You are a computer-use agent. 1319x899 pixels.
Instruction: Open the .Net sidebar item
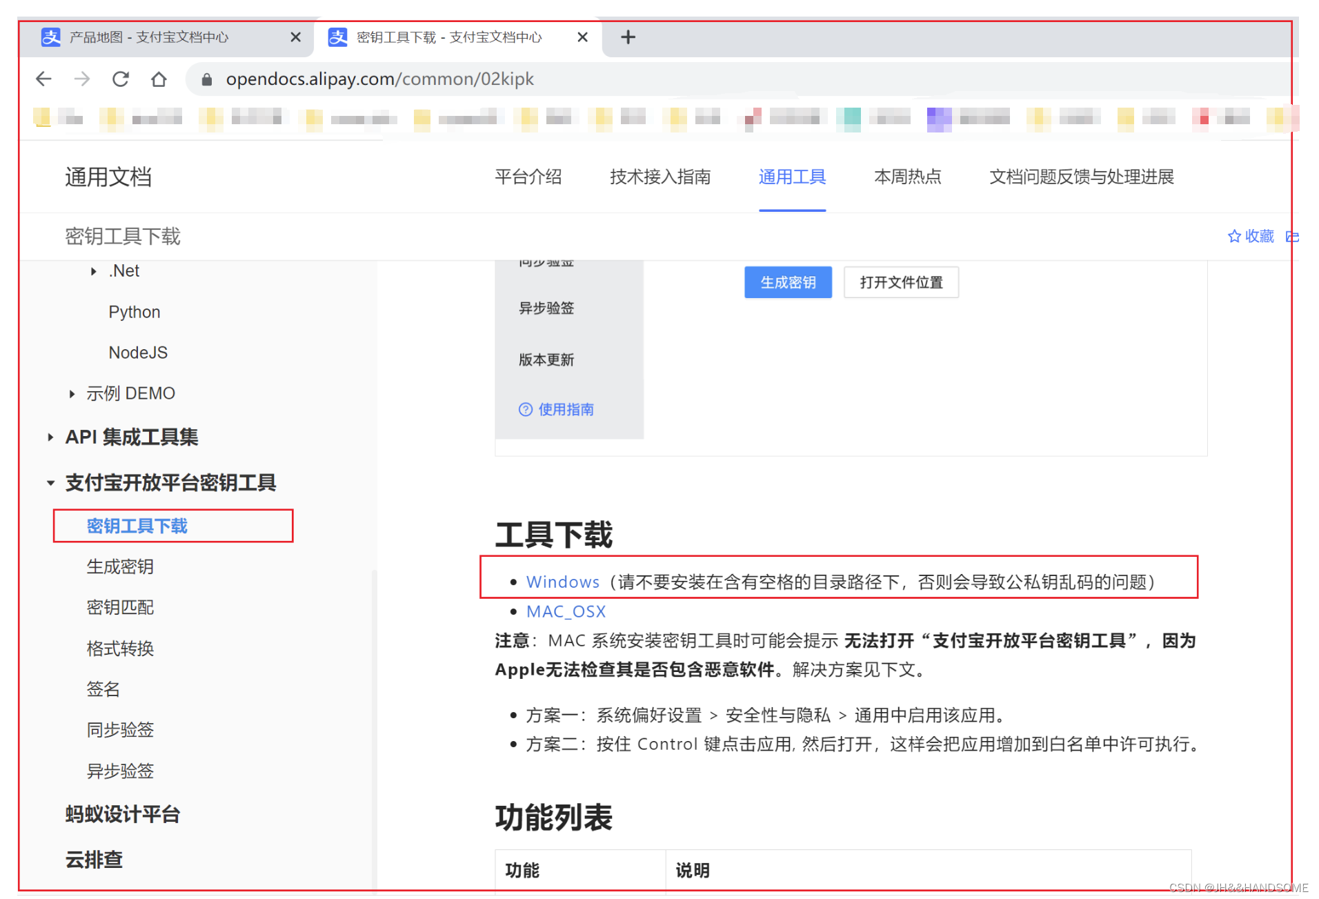[x=124, y=271]
